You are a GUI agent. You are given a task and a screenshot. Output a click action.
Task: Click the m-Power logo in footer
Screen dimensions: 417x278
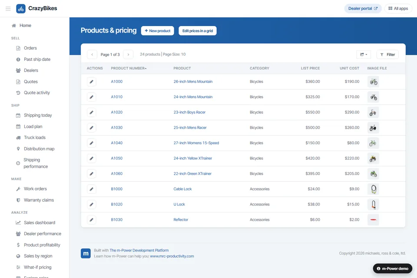pyautogui.click(x=86, y=253)
